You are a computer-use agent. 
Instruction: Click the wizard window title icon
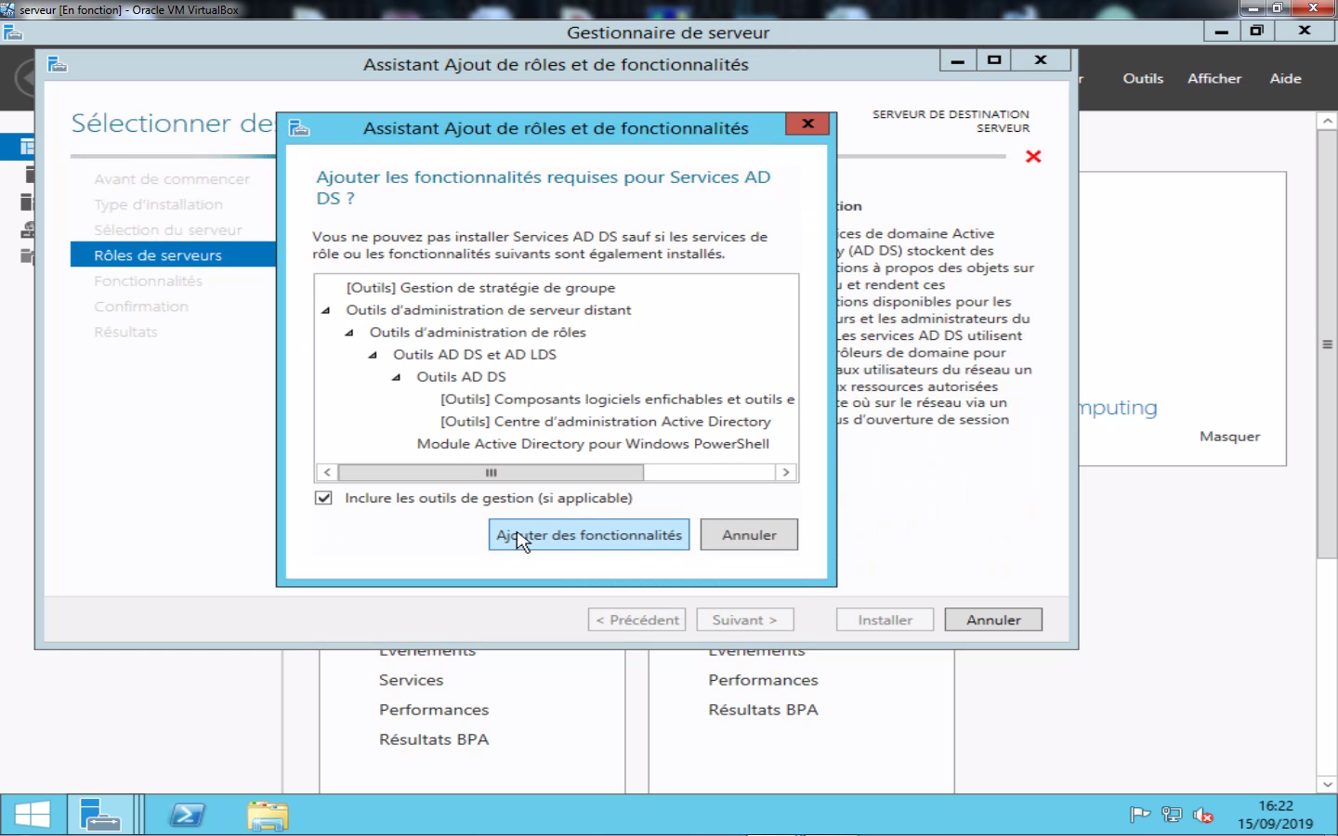(x=58, y=64)
